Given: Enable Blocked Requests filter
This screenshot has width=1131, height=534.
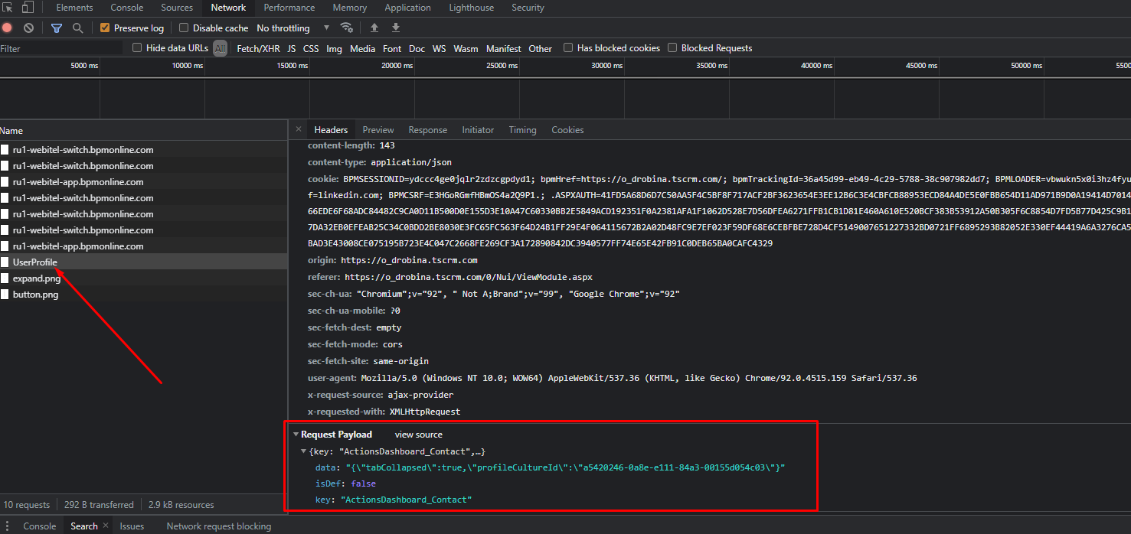Looking at the screenshot, I should [672, 47].
